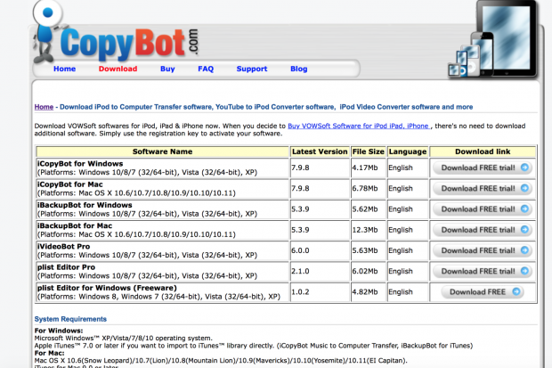Click the arrow icon on iCopyBot for Mac download
Image resolution: width=552 pixels, height=368 pixels.
[x=524, y=188]
